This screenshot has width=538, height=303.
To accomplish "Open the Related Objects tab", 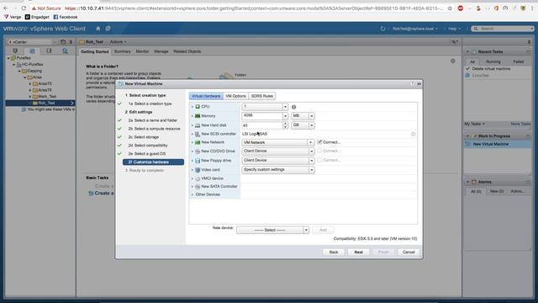I will (x=187, y=51).
